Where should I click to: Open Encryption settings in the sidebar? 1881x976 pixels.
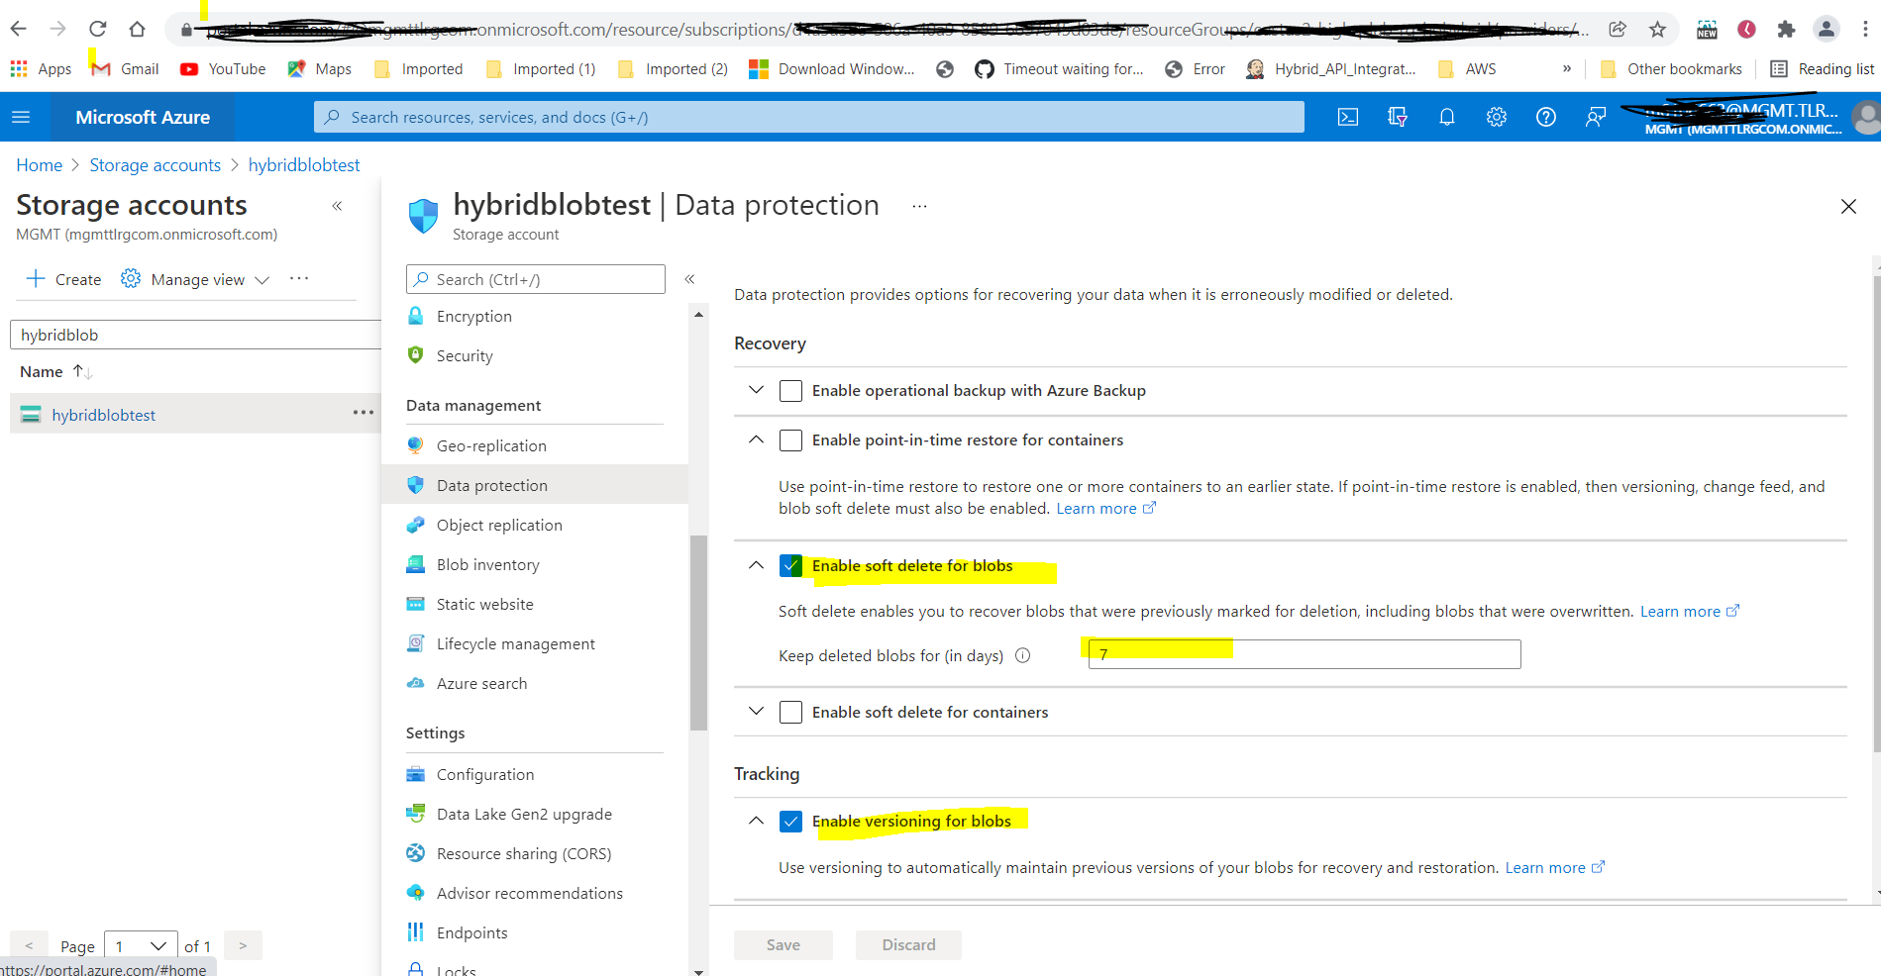tap(473, 316)
